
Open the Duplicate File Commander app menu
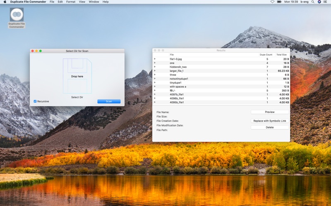[x=28, y=2]
